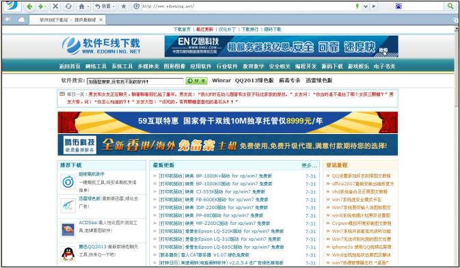Open the red 最近更新 top link
The image size is (460, 268).
click(x=205, y=29)
